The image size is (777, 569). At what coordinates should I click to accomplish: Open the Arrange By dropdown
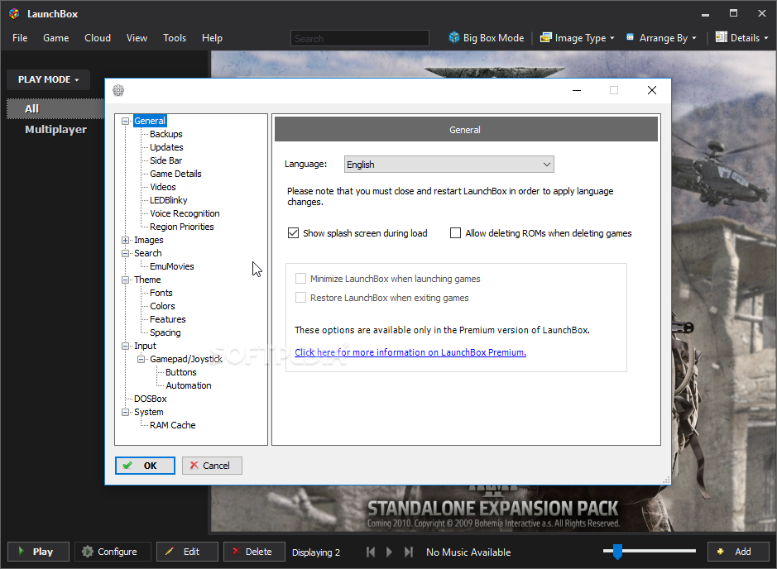coord(661,38)
